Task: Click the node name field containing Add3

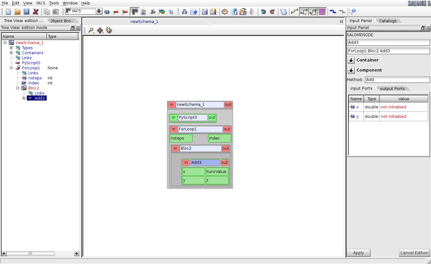Action: 388,42
